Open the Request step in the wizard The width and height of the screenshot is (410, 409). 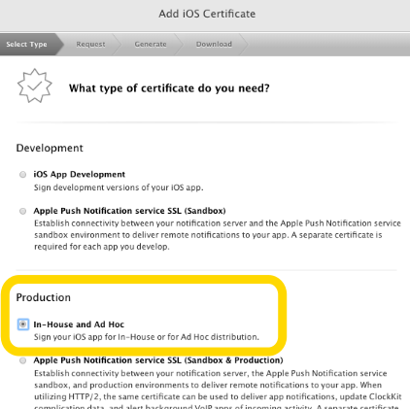(x=90, y=44)
